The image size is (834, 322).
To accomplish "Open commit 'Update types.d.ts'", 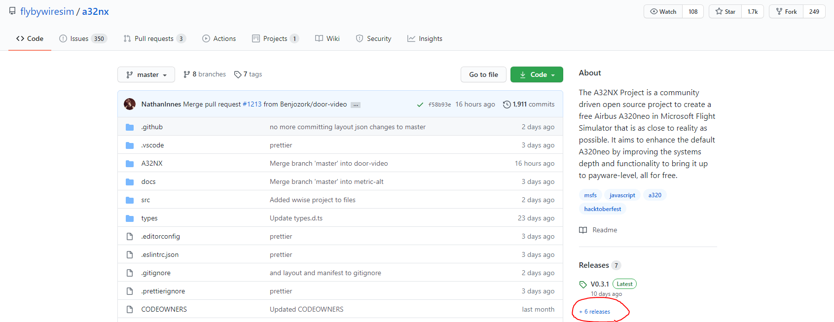I will (x=296, y=218).
